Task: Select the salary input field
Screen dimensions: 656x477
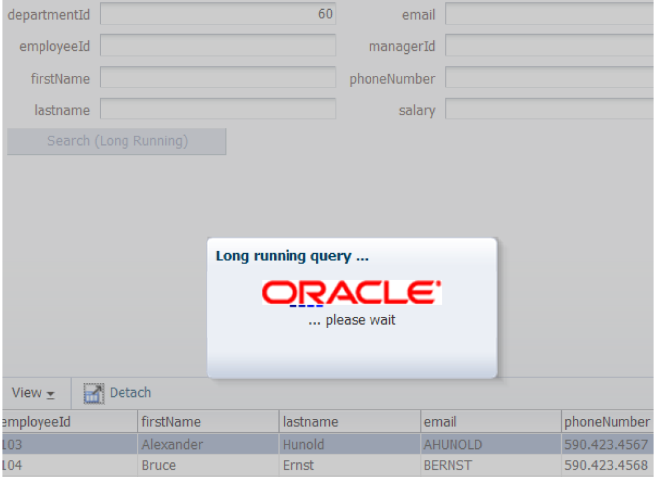Action: pyautogui.click(x=550, y=110)
